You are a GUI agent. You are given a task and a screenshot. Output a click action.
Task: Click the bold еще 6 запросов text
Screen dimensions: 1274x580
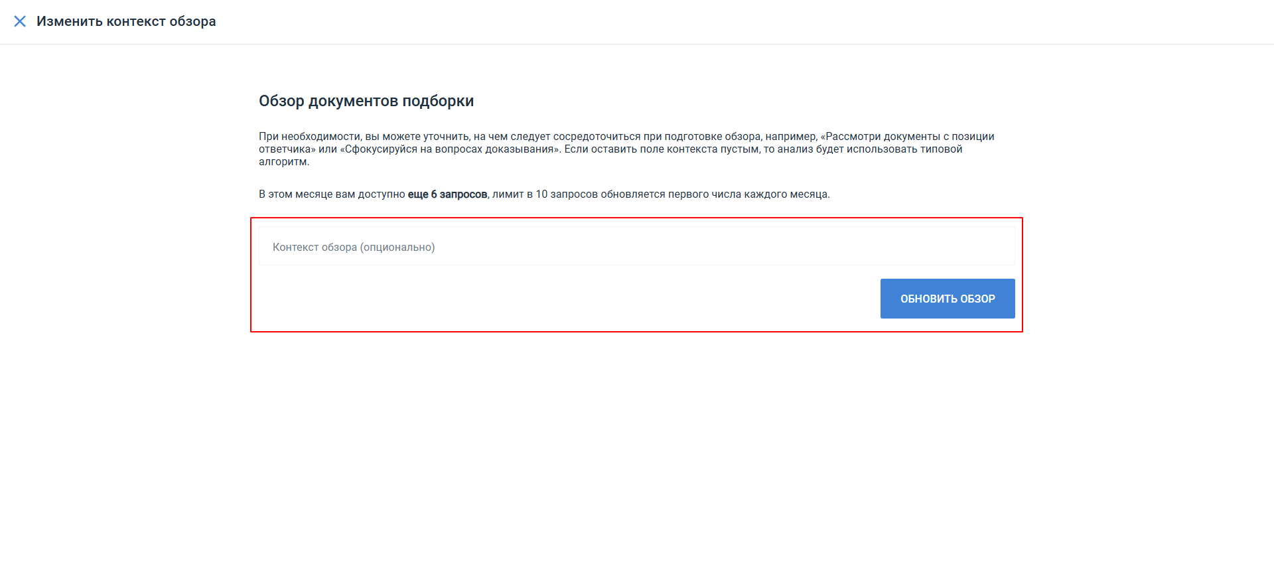click(x=447, y=194)
